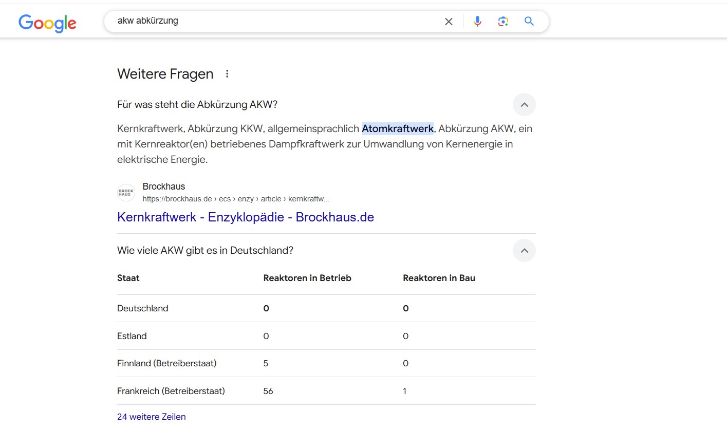This screenshot has height=429, width=727.
Task: Start voice search with microphone
Action: (x=477, y=22)
